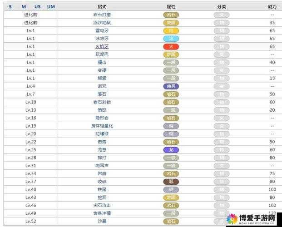Switch to the S game version tab
The image size is (282, 227).
(10, 7)
